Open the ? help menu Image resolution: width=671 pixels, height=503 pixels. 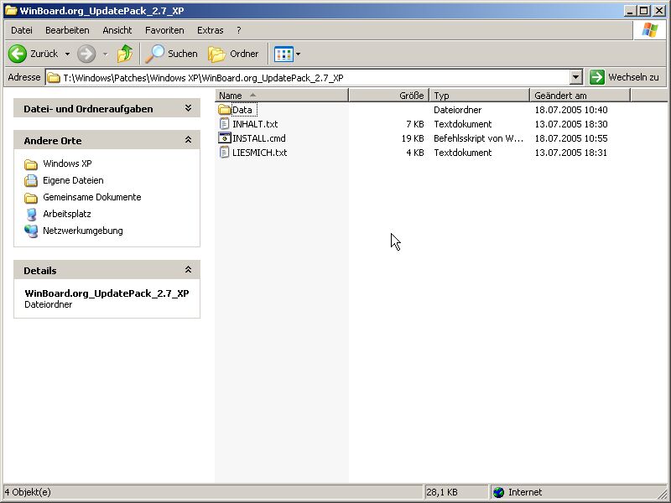click(239, 30)
